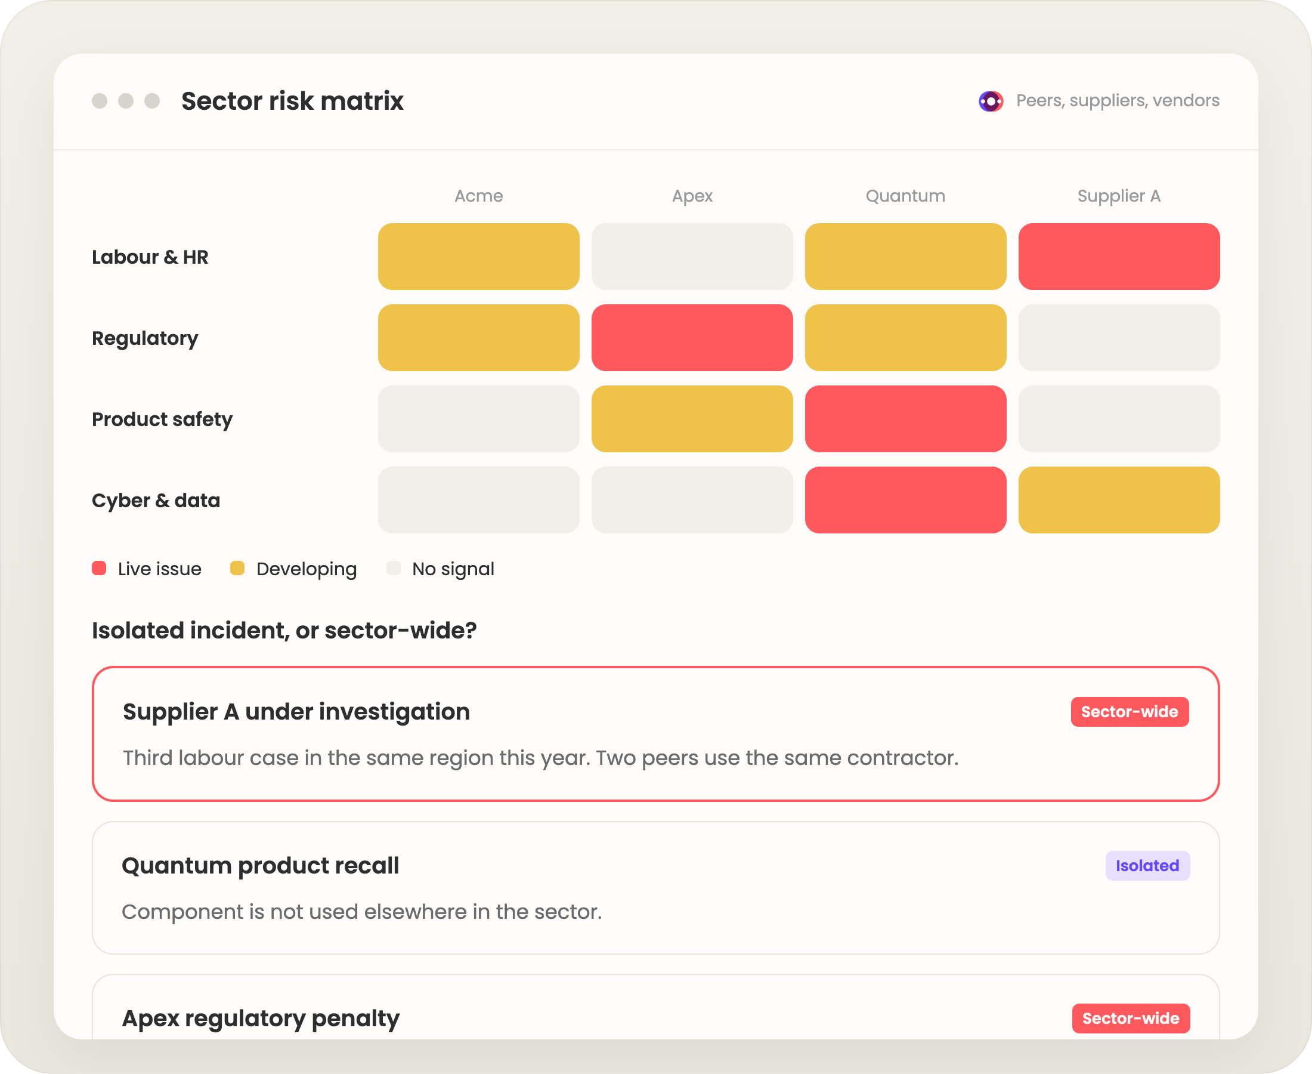Open Apex regulatory penalty card title

(x=260, y=1019)
